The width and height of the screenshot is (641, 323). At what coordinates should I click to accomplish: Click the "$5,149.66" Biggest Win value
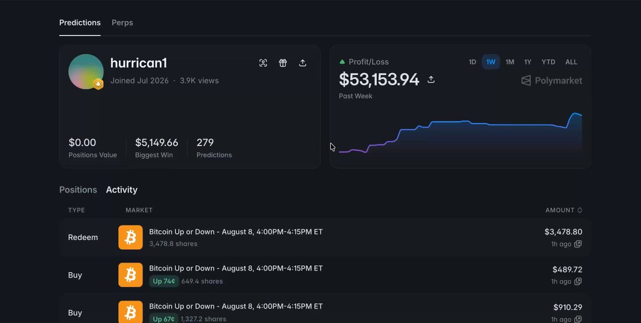157,143
